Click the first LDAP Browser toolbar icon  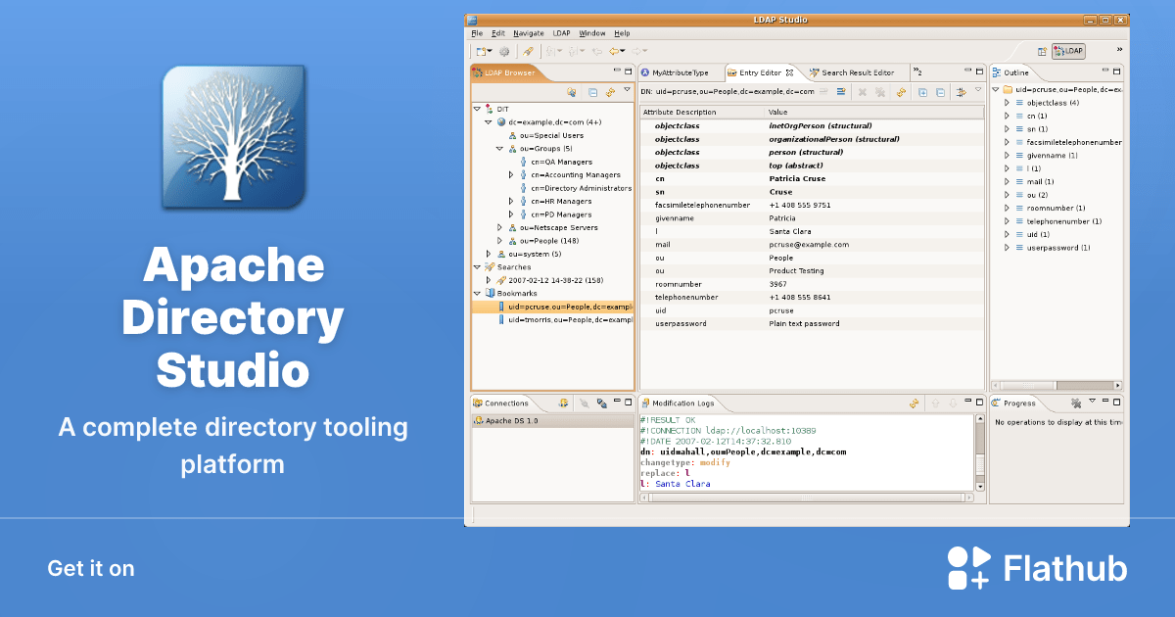(571, 91)
